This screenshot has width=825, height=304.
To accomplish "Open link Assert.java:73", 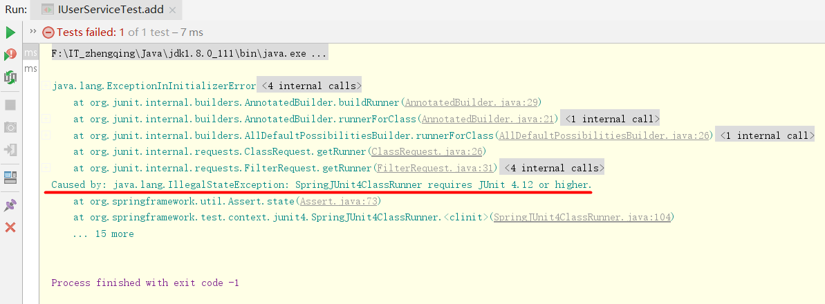I will pyautogui.click(x=338, y=202).
